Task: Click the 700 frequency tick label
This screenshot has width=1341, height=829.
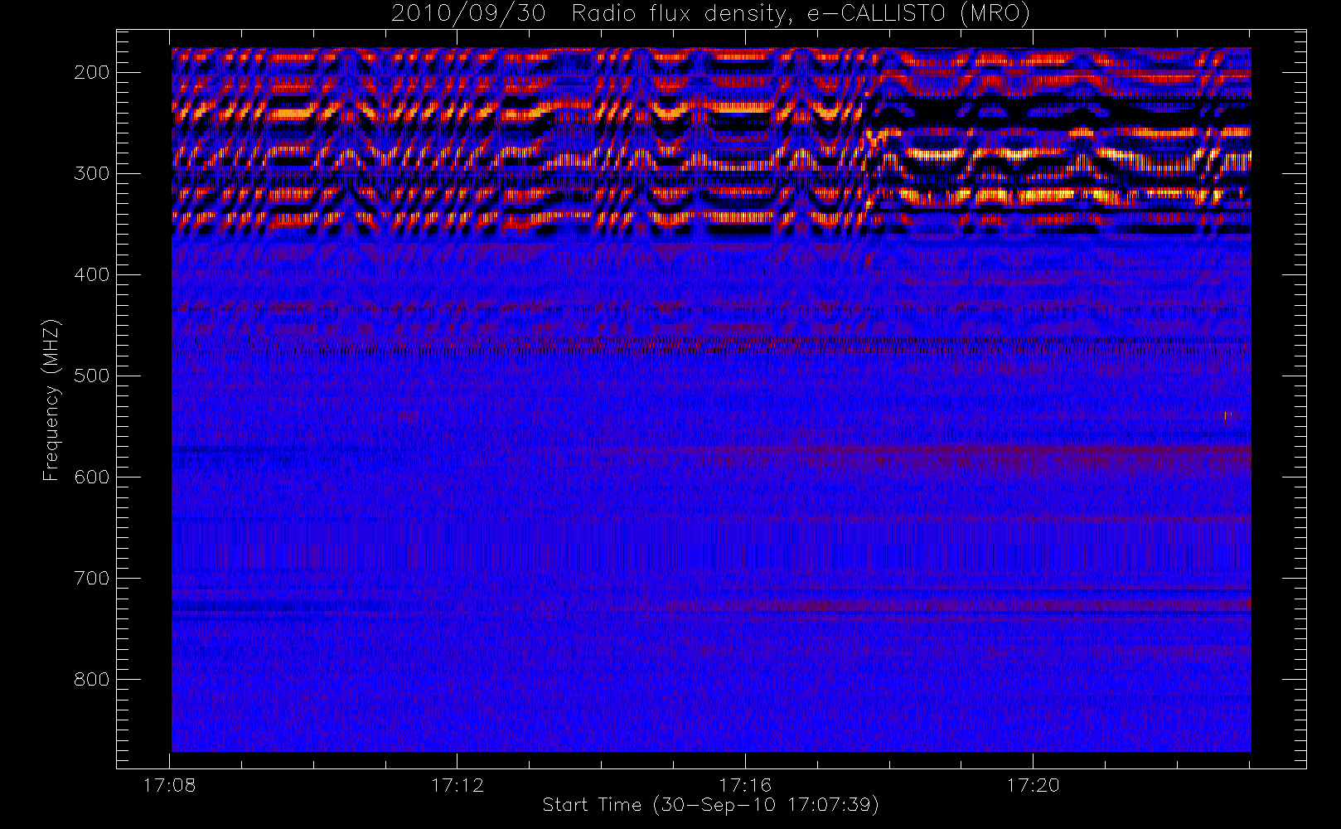Action: tap(91, 578)
